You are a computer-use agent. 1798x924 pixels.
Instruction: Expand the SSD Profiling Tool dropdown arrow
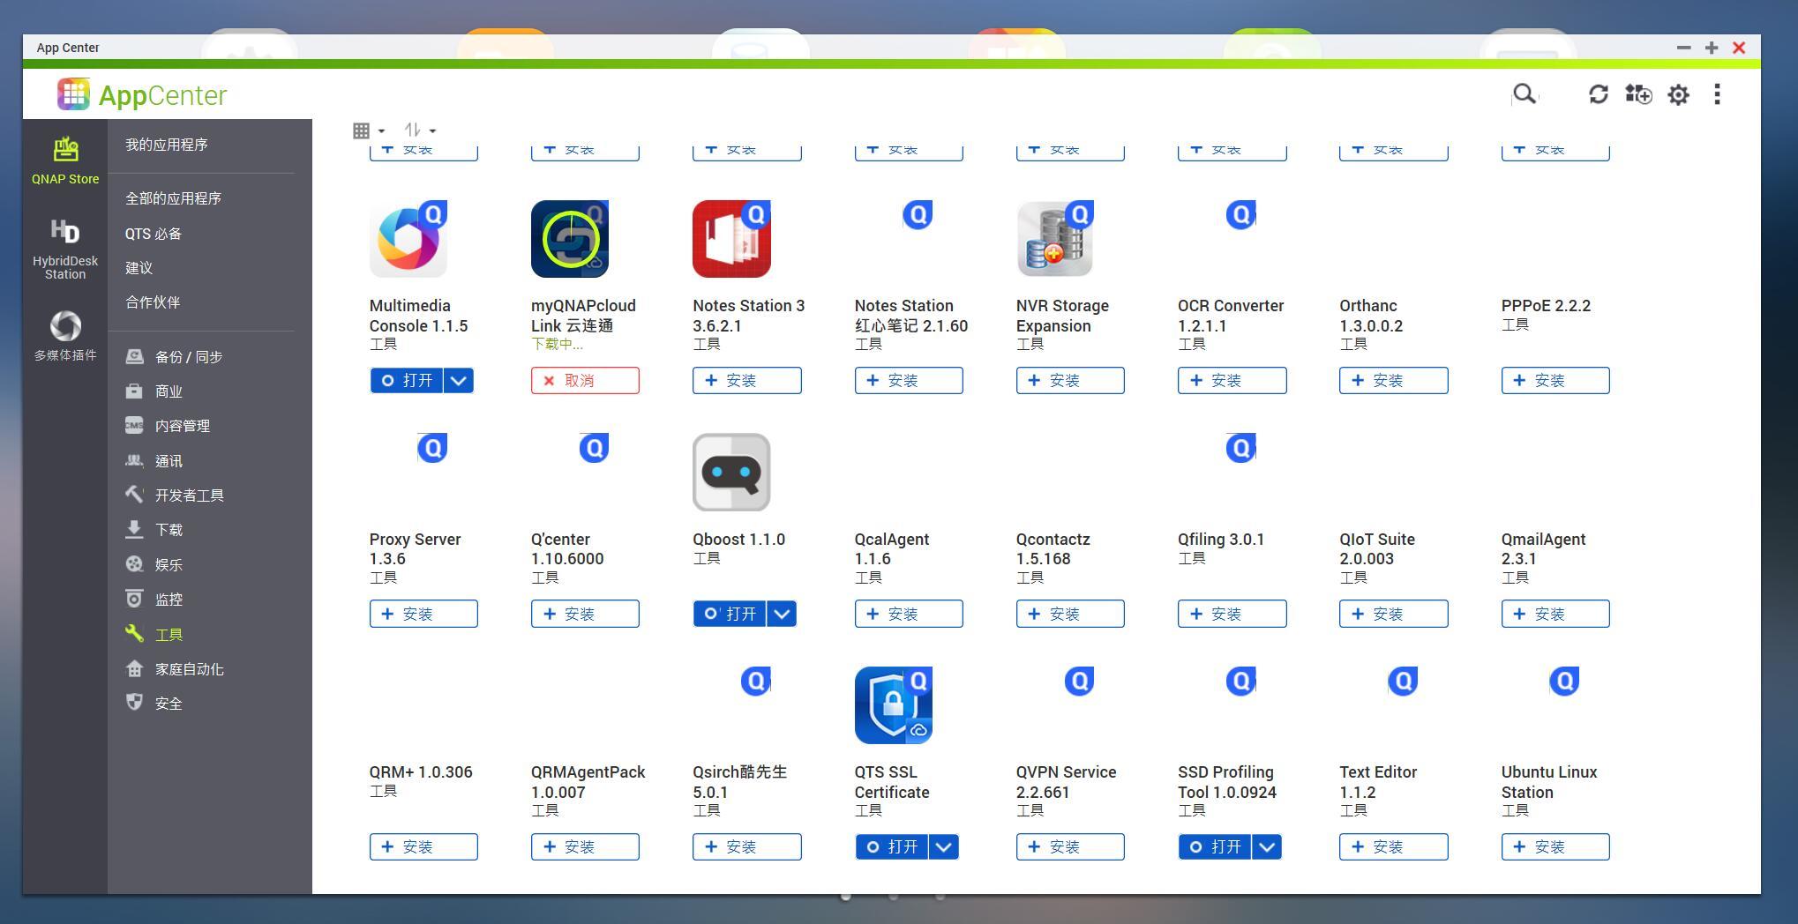(1267, 847)
